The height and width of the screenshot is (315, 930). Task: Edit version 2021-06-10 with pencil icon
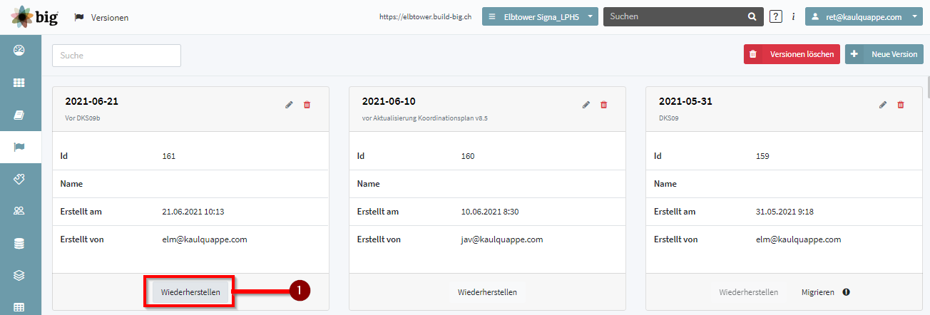pyautogui.click(x=586, y=105)
